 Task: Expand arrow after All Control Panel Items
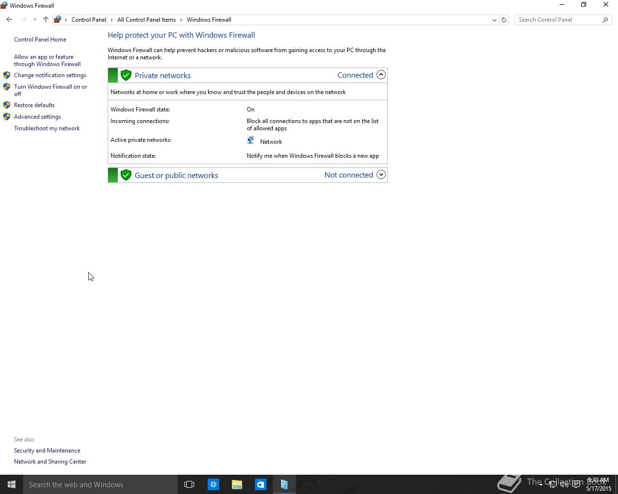182,20
